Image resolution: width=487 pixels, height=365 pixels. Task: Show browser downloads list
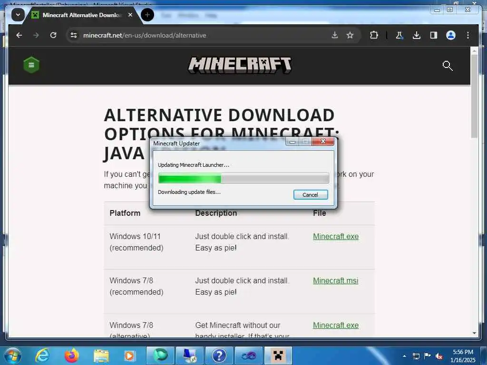point(417,35)
